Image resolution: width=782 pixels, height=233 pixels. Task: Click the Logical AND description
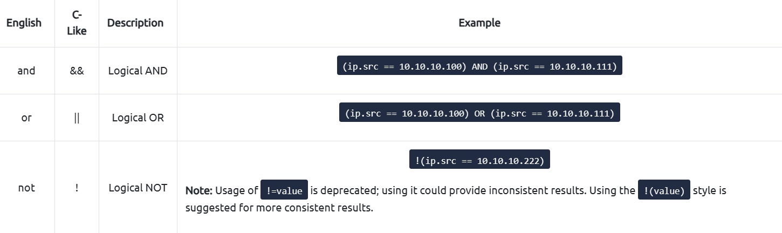(138, 71)
